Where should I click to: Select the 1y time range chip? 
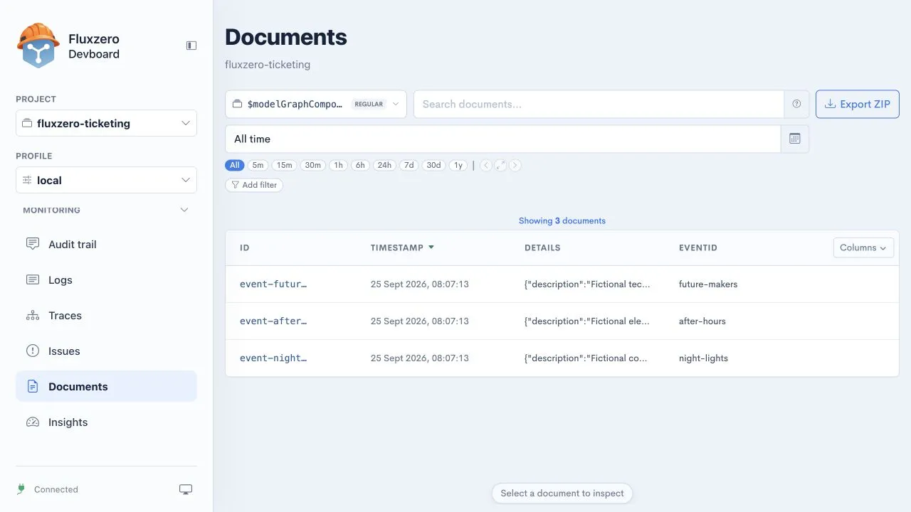458,165
